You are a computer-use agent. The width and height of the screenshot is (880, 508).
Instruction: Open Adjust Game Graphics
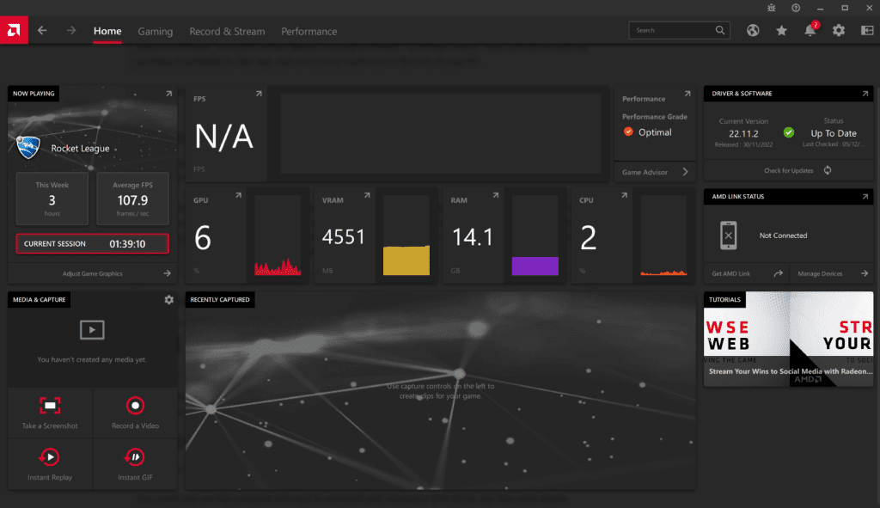(x=92, y=273)
